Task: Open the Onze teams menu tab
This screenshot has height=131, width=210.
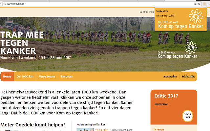Action: pyautogui.click(x=47, y=76)
